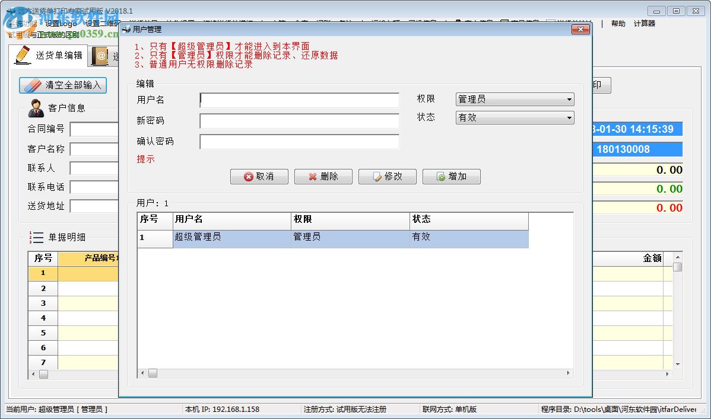Expand the 权限 dropdown arrow

coord(569,99)
